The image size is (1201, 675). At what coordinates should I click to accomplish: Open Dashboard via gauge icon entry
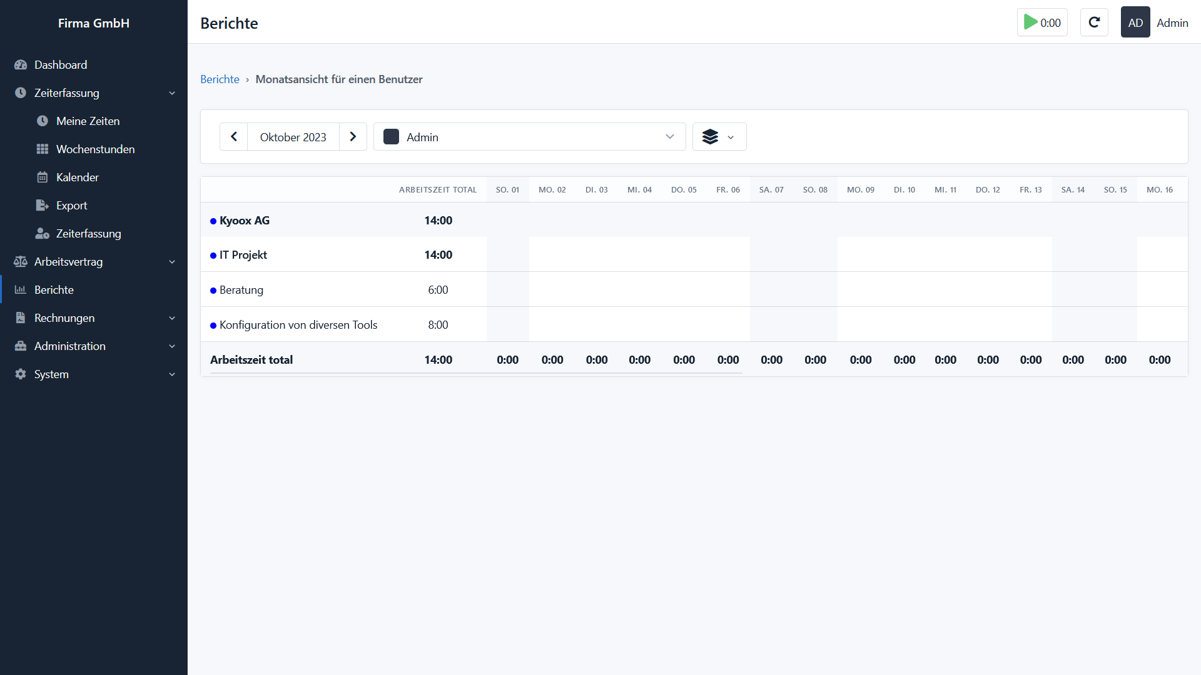click(x=60, y=65)
